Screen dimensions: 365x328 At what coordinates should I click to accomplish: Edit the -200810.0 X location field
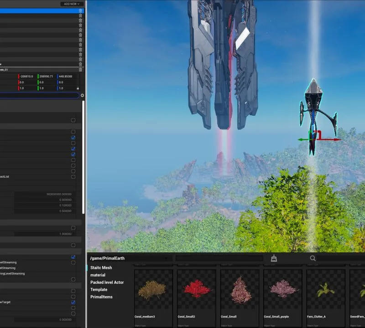click(x=27, y=76)
